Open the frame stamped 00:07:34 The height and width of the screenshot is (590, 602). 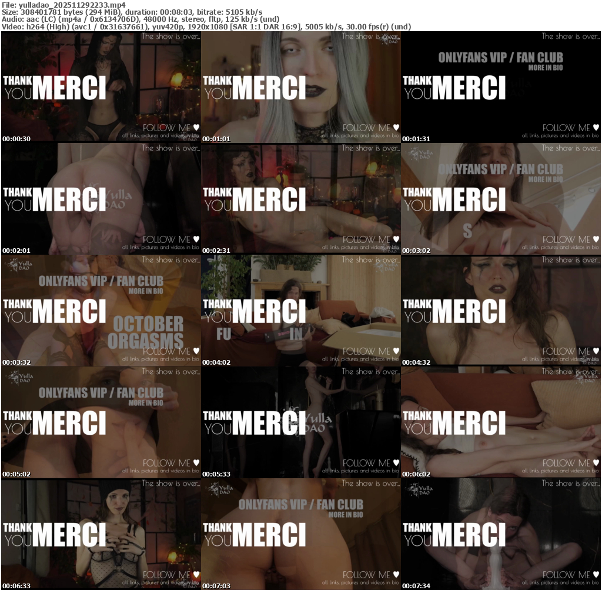tap(501, 534)
